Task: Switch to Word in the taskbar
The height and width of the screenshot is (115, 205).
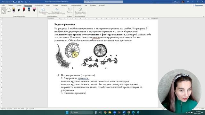Action: (124, 112)
